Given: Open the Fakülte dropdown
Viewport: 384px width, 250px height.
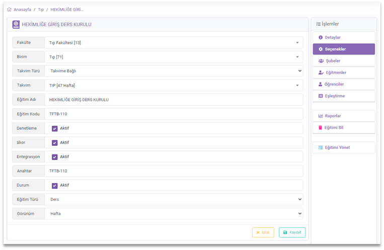Looking at the screenshot, I should (x=174, y=43).
